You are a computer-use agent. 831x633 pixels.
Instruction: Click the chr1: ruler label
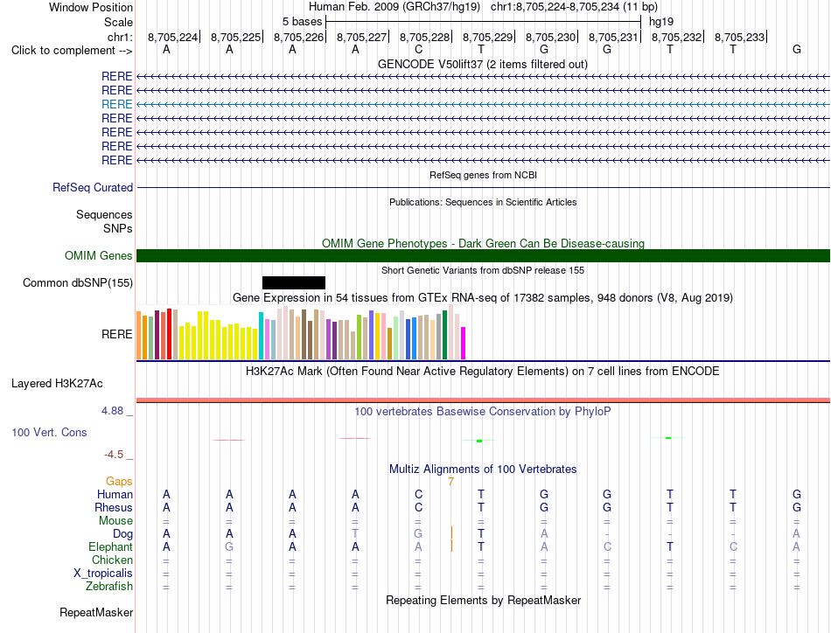pos(120,37)
